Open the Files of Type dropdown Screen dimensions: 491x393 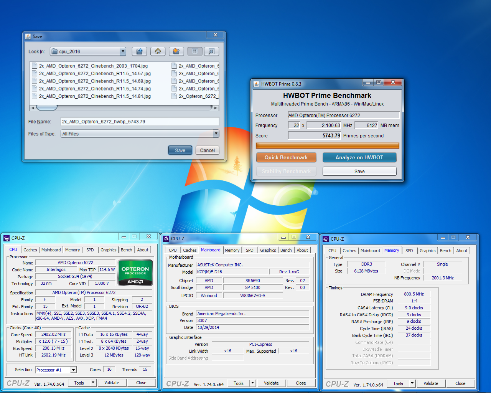coord(216,134)
